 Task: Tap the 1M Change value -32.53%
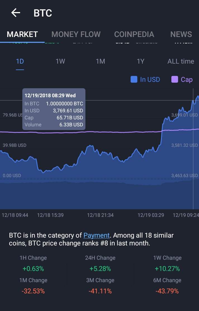[33, 291]
